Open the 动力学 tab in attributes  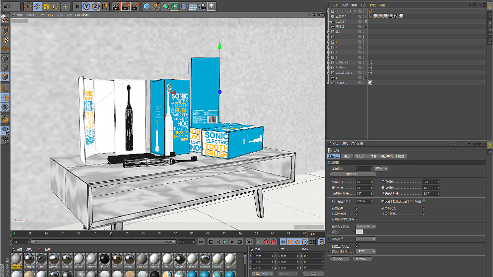click(359, 156)
